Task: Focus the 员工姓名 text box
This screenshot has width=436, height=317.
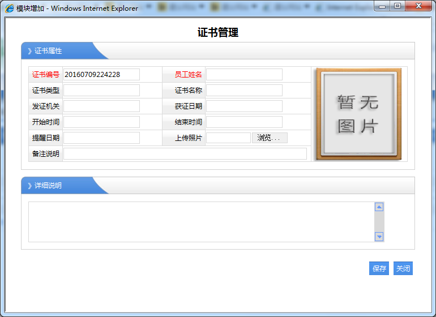Action: [x=244, y=75]
